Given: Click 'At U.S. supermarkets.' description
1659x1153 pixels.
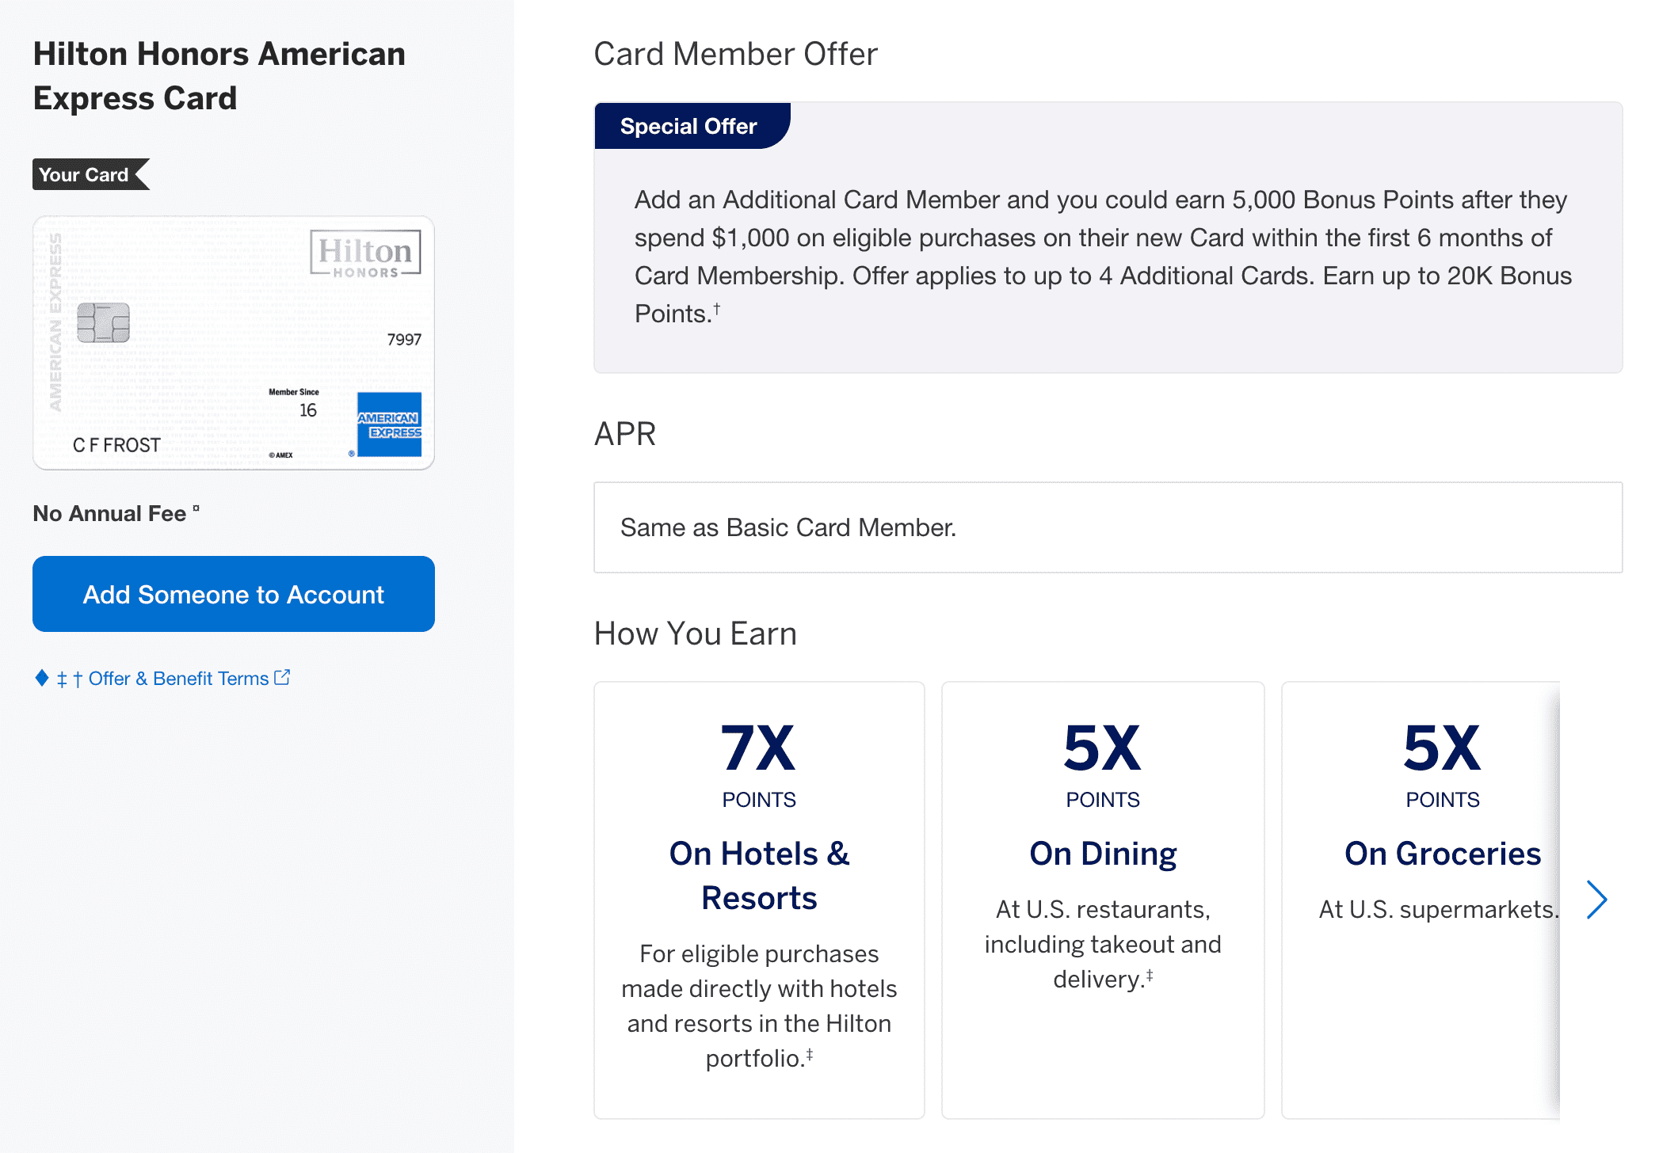Looking at the screenshot, I should [1439, 909].
